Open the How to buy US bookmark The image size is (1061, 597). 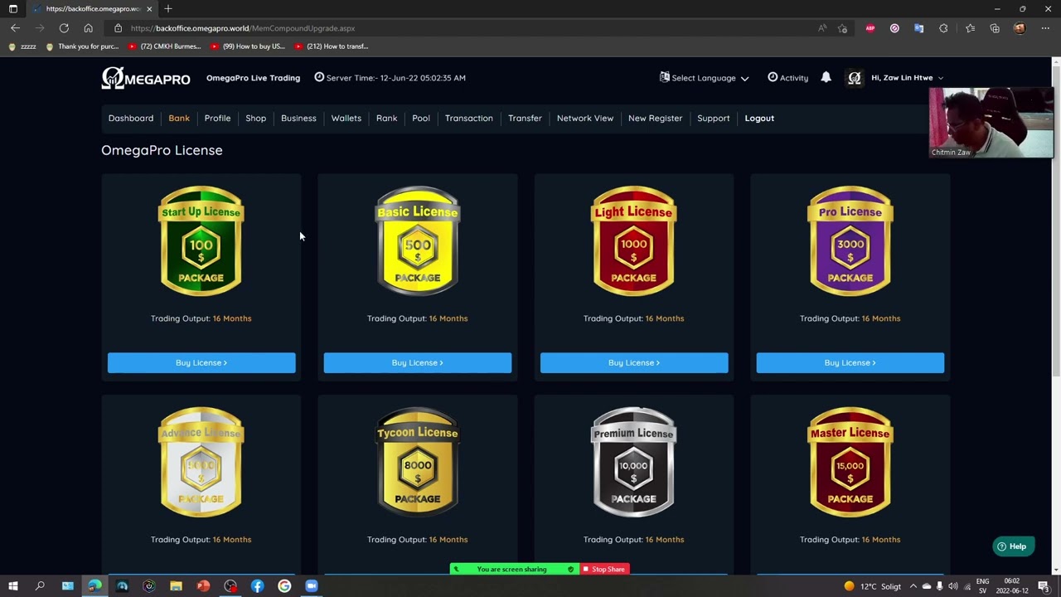coord(248,46)
